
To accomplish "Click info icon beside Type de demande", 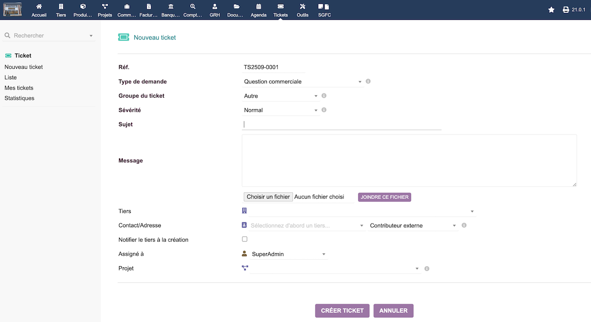I will [x=368, y=81].
